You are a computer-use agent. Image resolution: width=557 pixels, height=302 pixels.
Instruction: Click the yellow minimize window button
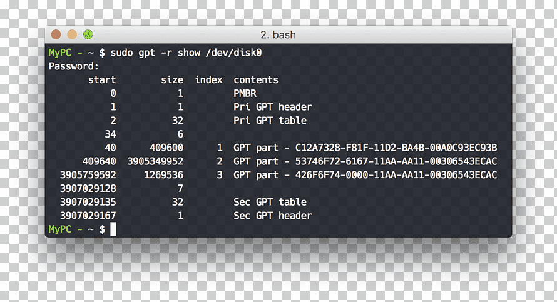[x=72, y=34]
